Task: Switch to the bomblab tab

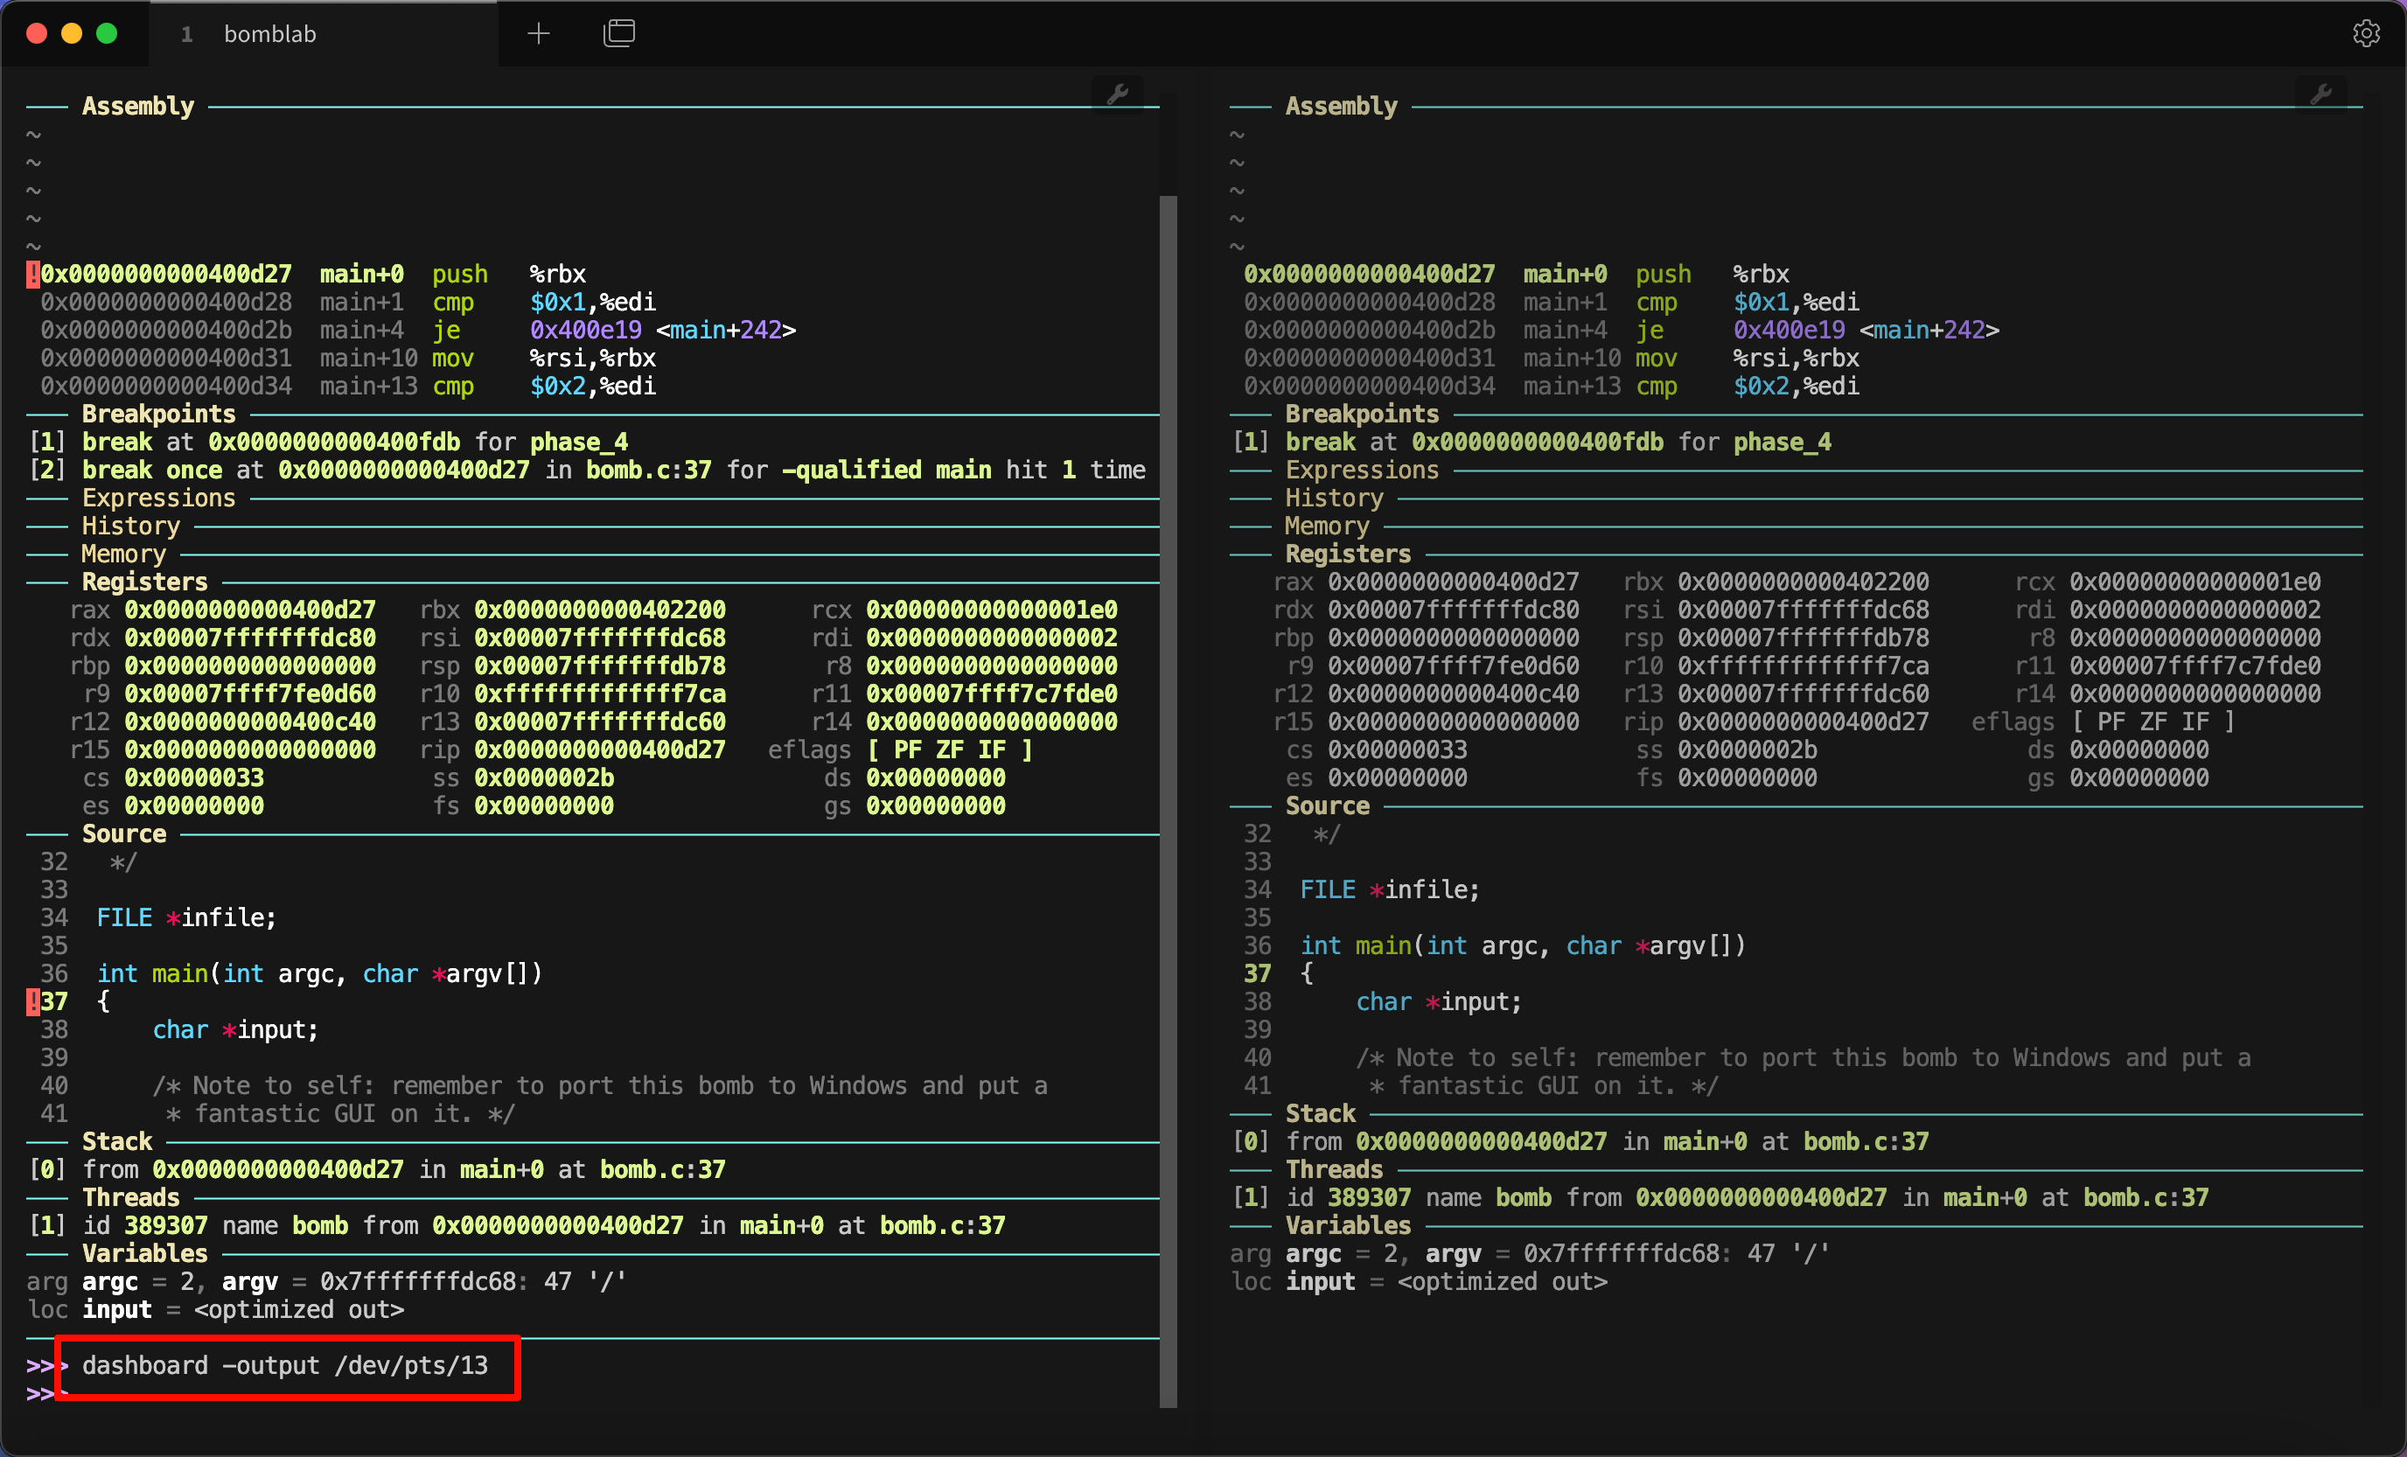Action: 270,33
